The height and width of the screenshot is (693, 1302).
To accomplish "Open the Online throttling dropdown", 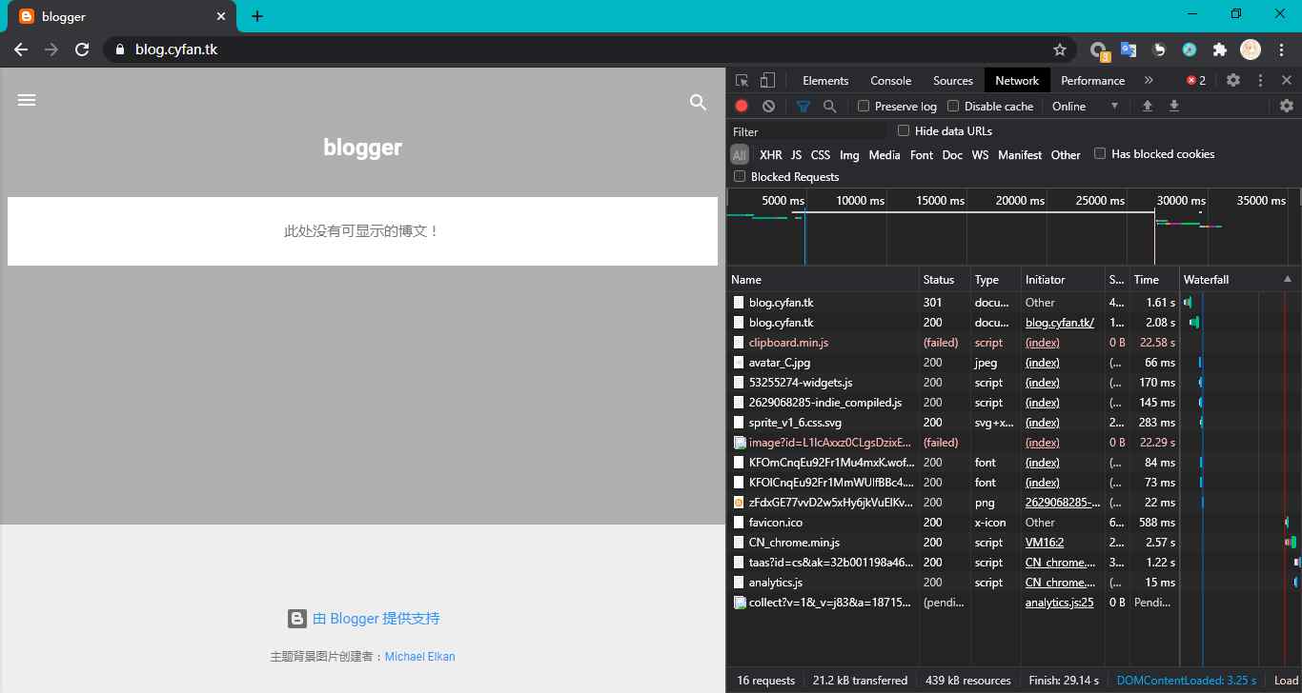I will pos(1085,107).
